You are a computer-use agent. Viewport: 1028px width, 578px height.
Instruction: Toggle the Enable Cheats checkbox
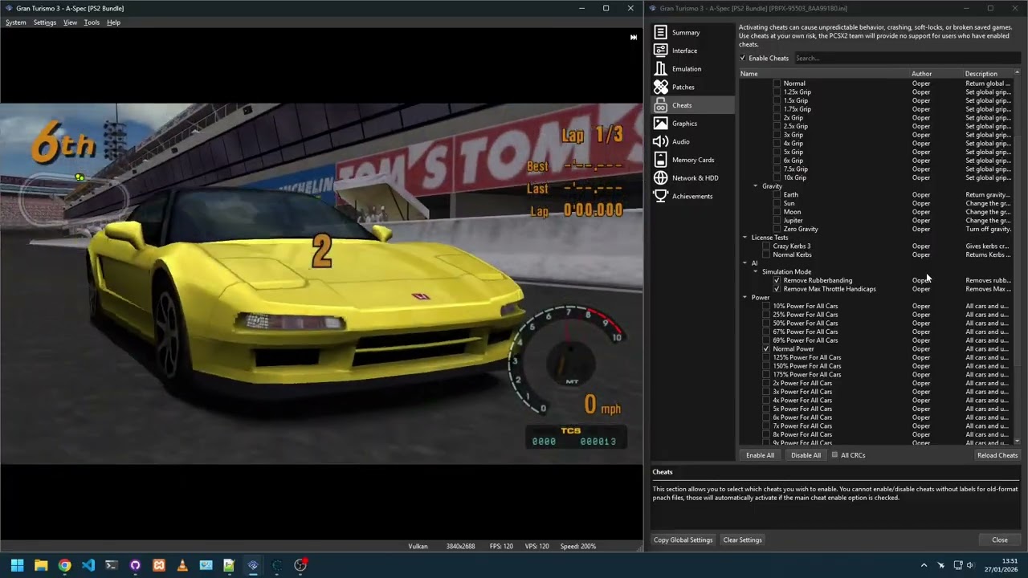pyautogui.click(x=743, y=58)
